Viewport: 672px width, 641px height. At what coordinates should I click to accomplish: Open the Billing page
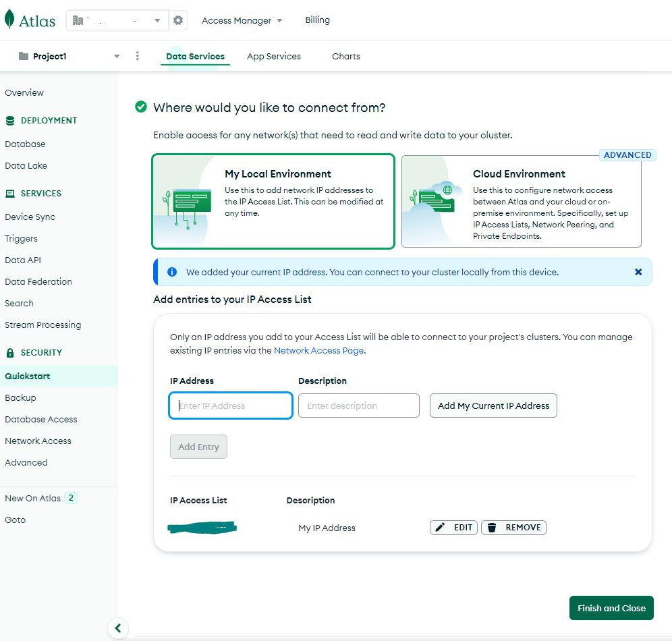tap(317, 20)
